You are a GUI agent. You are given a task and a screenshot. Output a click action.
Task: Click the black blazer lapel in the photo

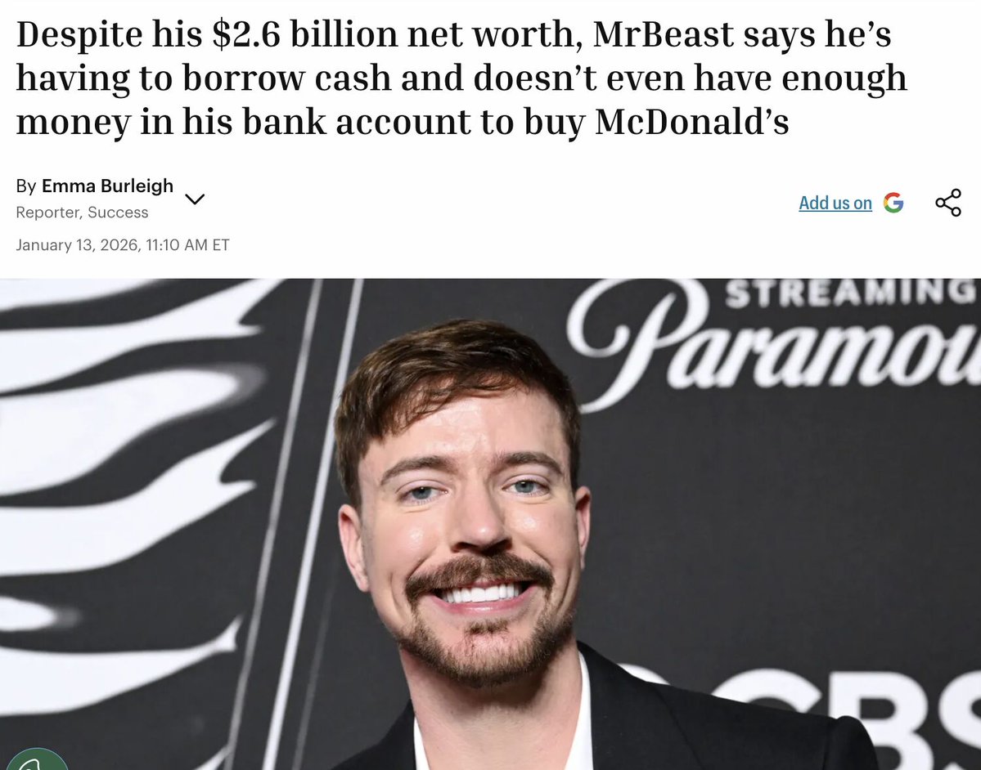click(x=626, y=713)
